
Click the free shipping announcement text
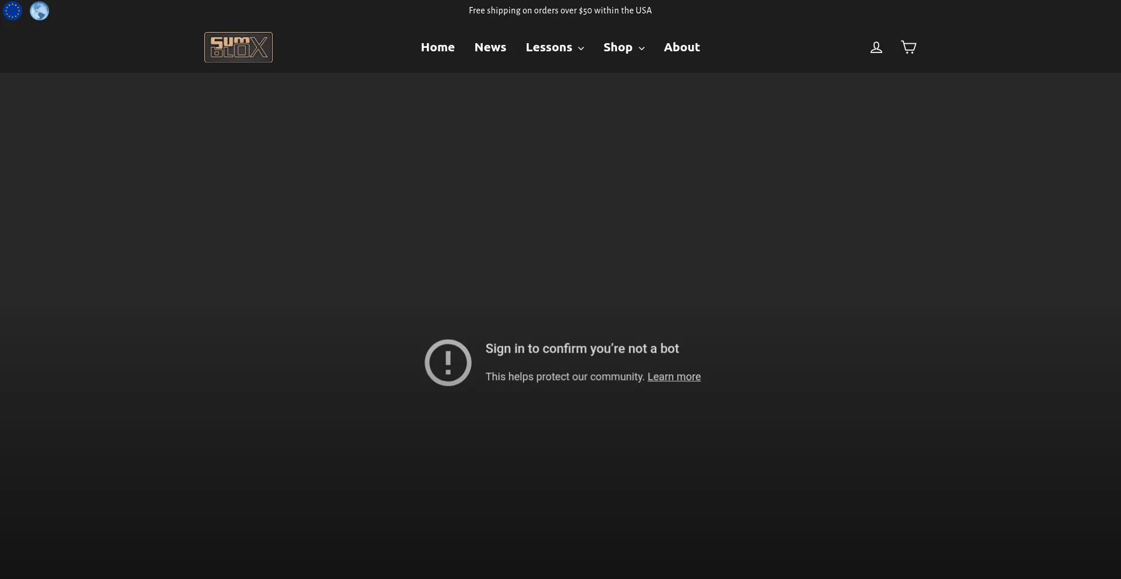pyautogui.click(x=560, y=10)
